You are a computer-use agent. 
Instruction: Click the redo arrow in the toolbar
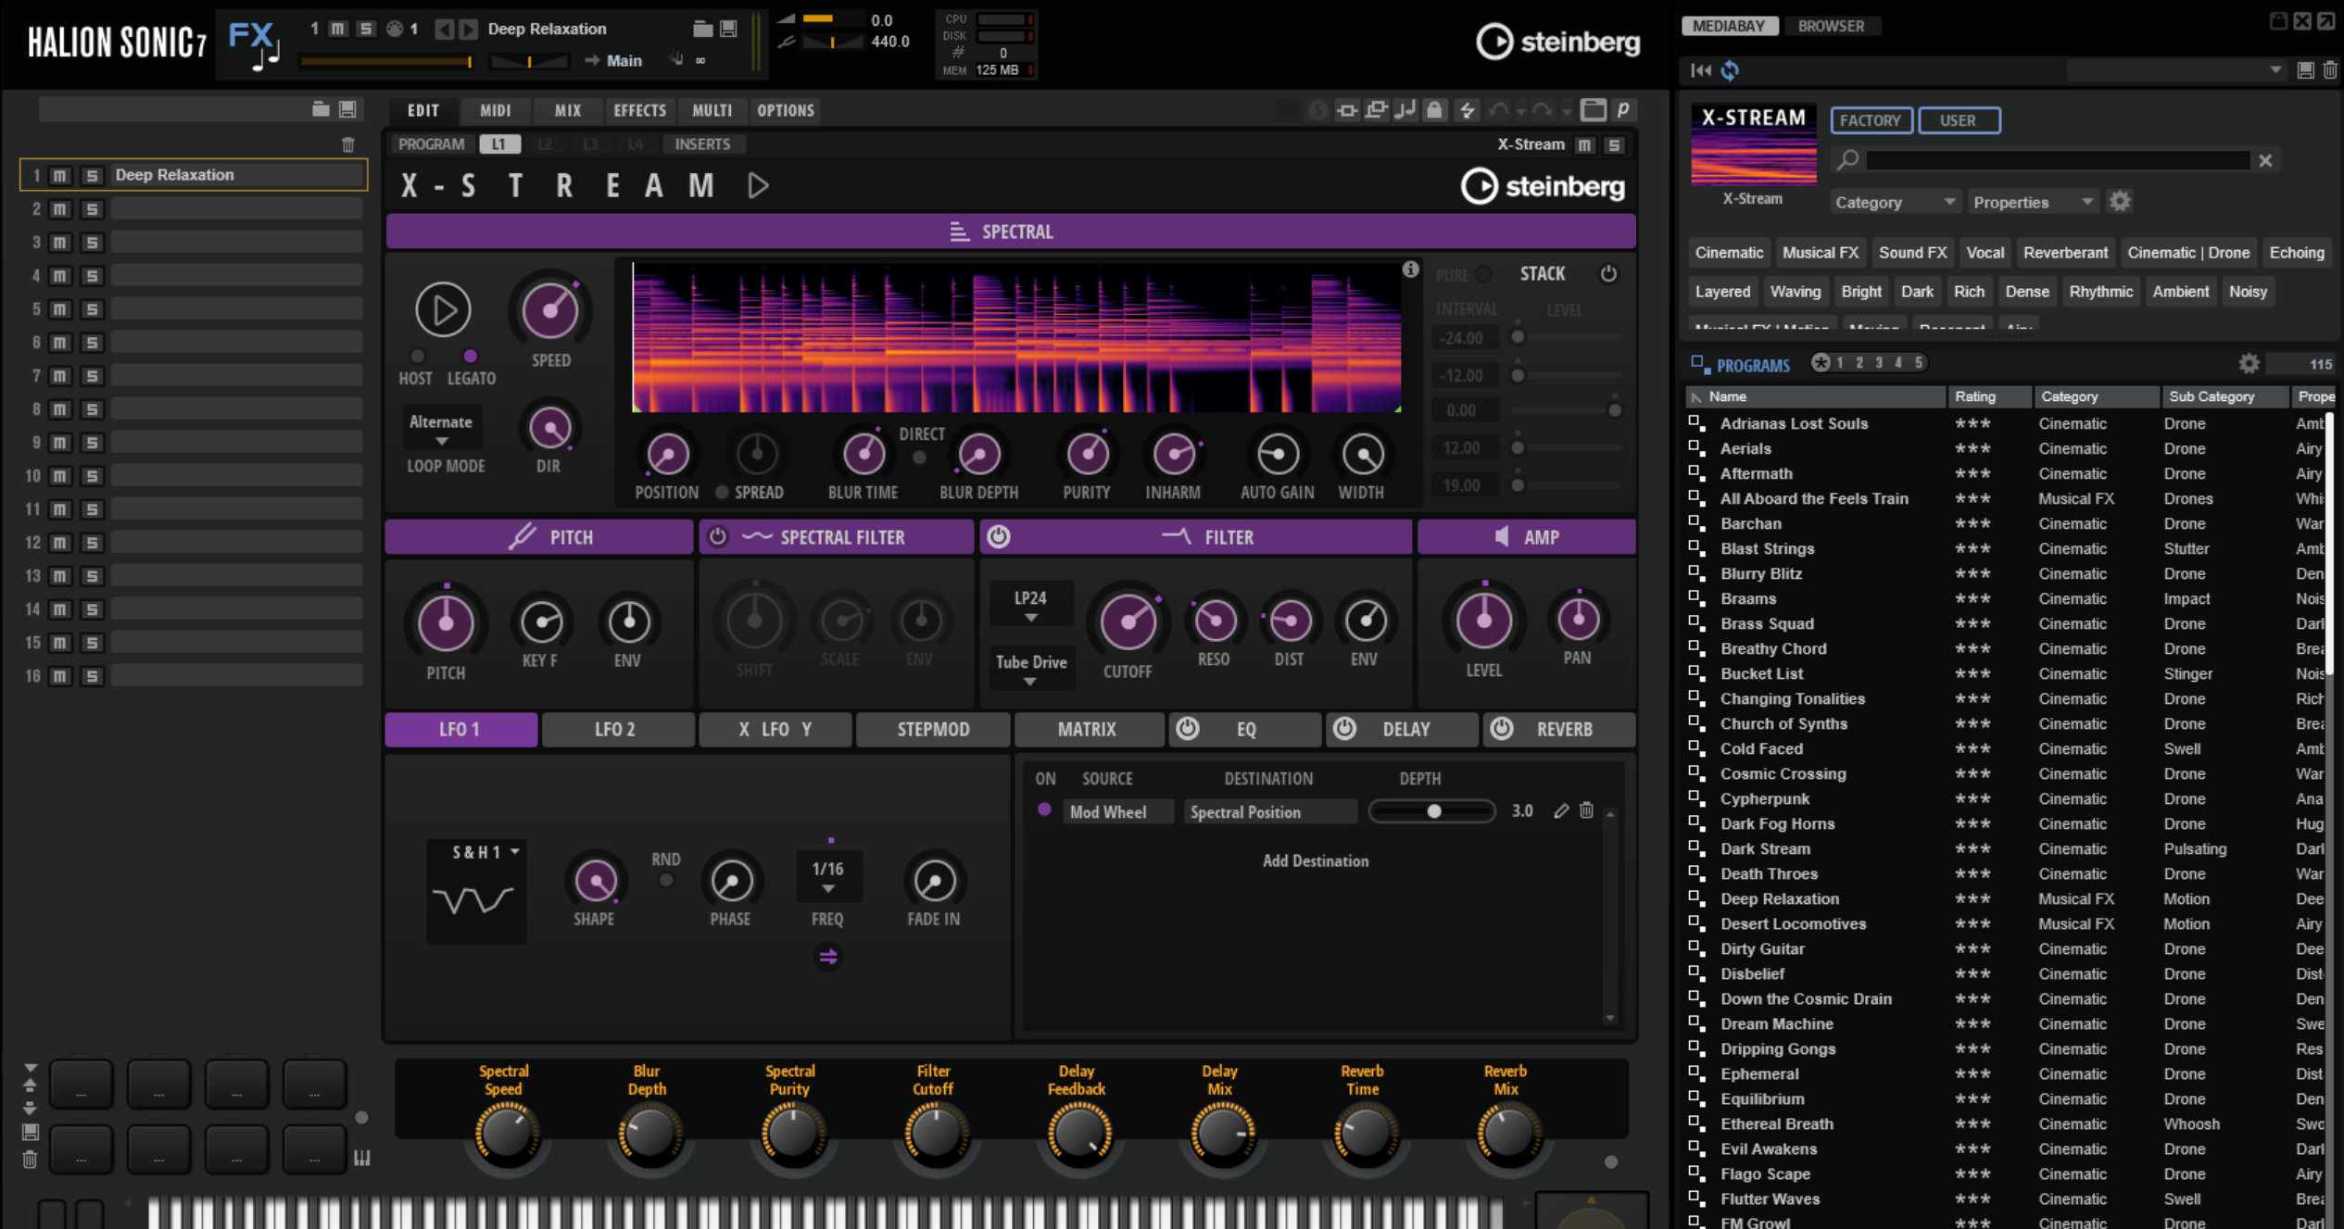(1542, 110)
